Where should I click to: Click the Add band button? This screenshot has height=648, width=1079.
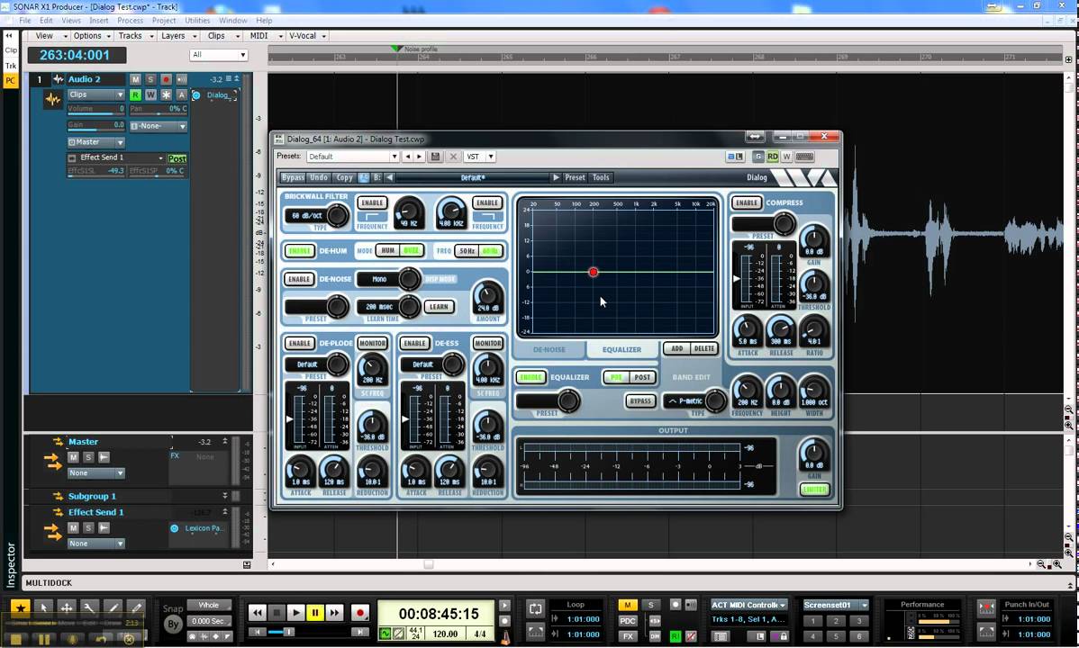coord(677,349)
